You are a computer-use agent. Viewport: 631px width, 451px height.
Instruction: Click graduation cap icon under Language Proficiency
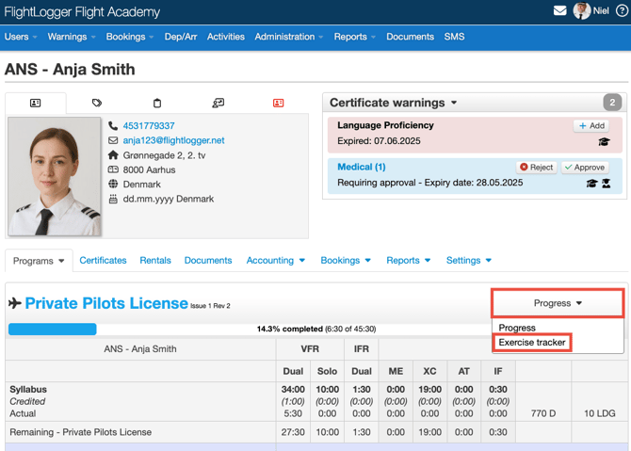point(604,142)
